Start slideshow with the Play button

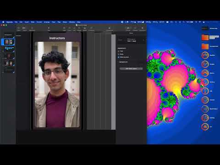pos(49,29)
